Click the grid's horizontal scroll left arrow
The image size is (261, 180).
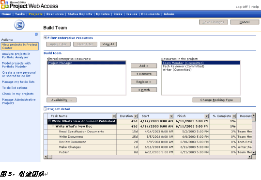tap(46, 157)
